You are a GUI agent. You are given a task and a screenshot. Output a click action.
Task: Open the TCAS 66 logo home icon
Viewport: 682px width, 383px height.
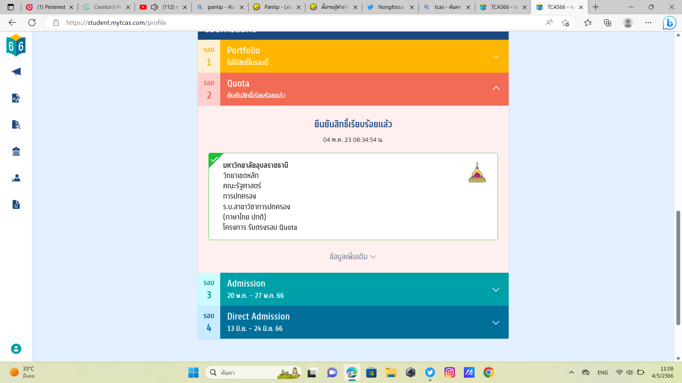pyautogui.click(x=16, y=45)
